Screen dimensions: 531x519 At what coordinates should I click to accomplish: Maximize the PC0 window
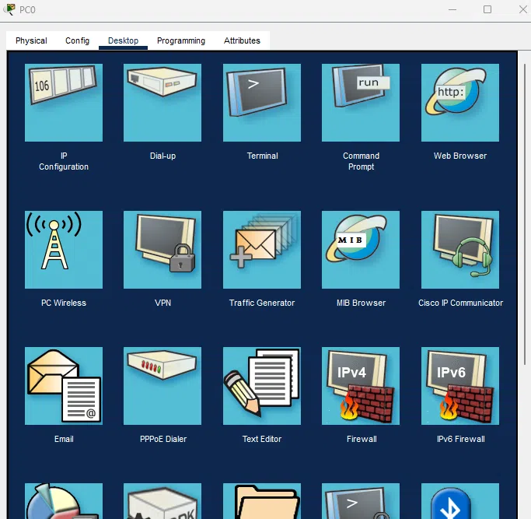click(x=487, y=9)
